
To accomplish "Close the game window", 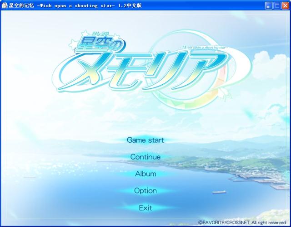I will (285, 6).
